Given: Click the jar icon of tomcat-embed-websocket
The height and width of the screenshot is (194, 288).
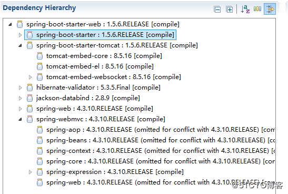Looking at the screenshot, I should pos(39,77).
